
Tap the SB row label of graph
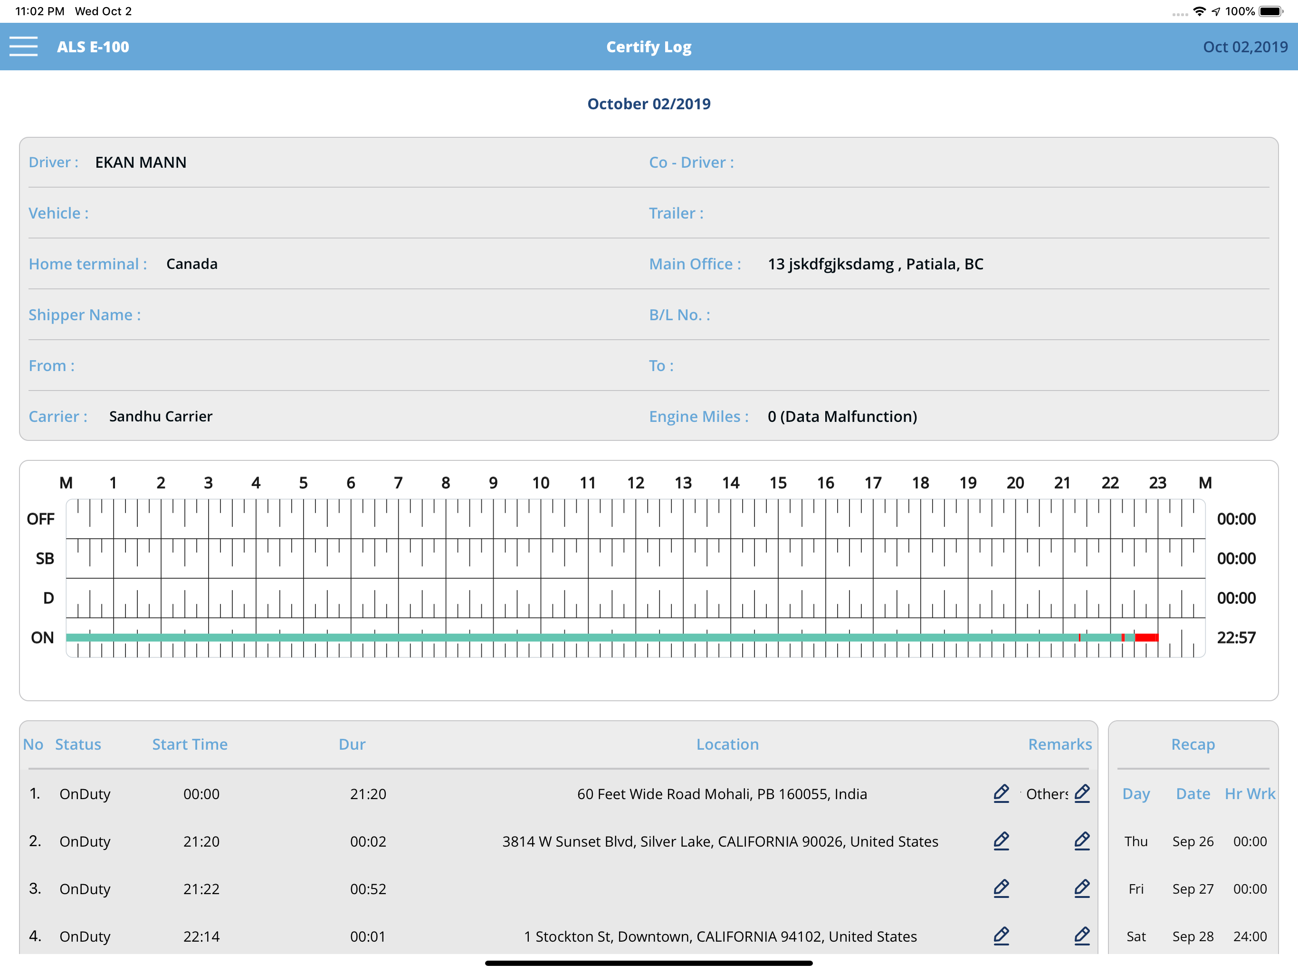(45, 558)
